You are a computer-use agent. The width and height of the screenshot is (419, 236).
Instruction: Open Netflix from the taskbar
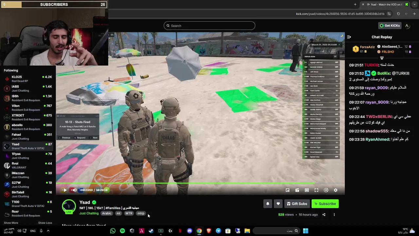point(180,231)
